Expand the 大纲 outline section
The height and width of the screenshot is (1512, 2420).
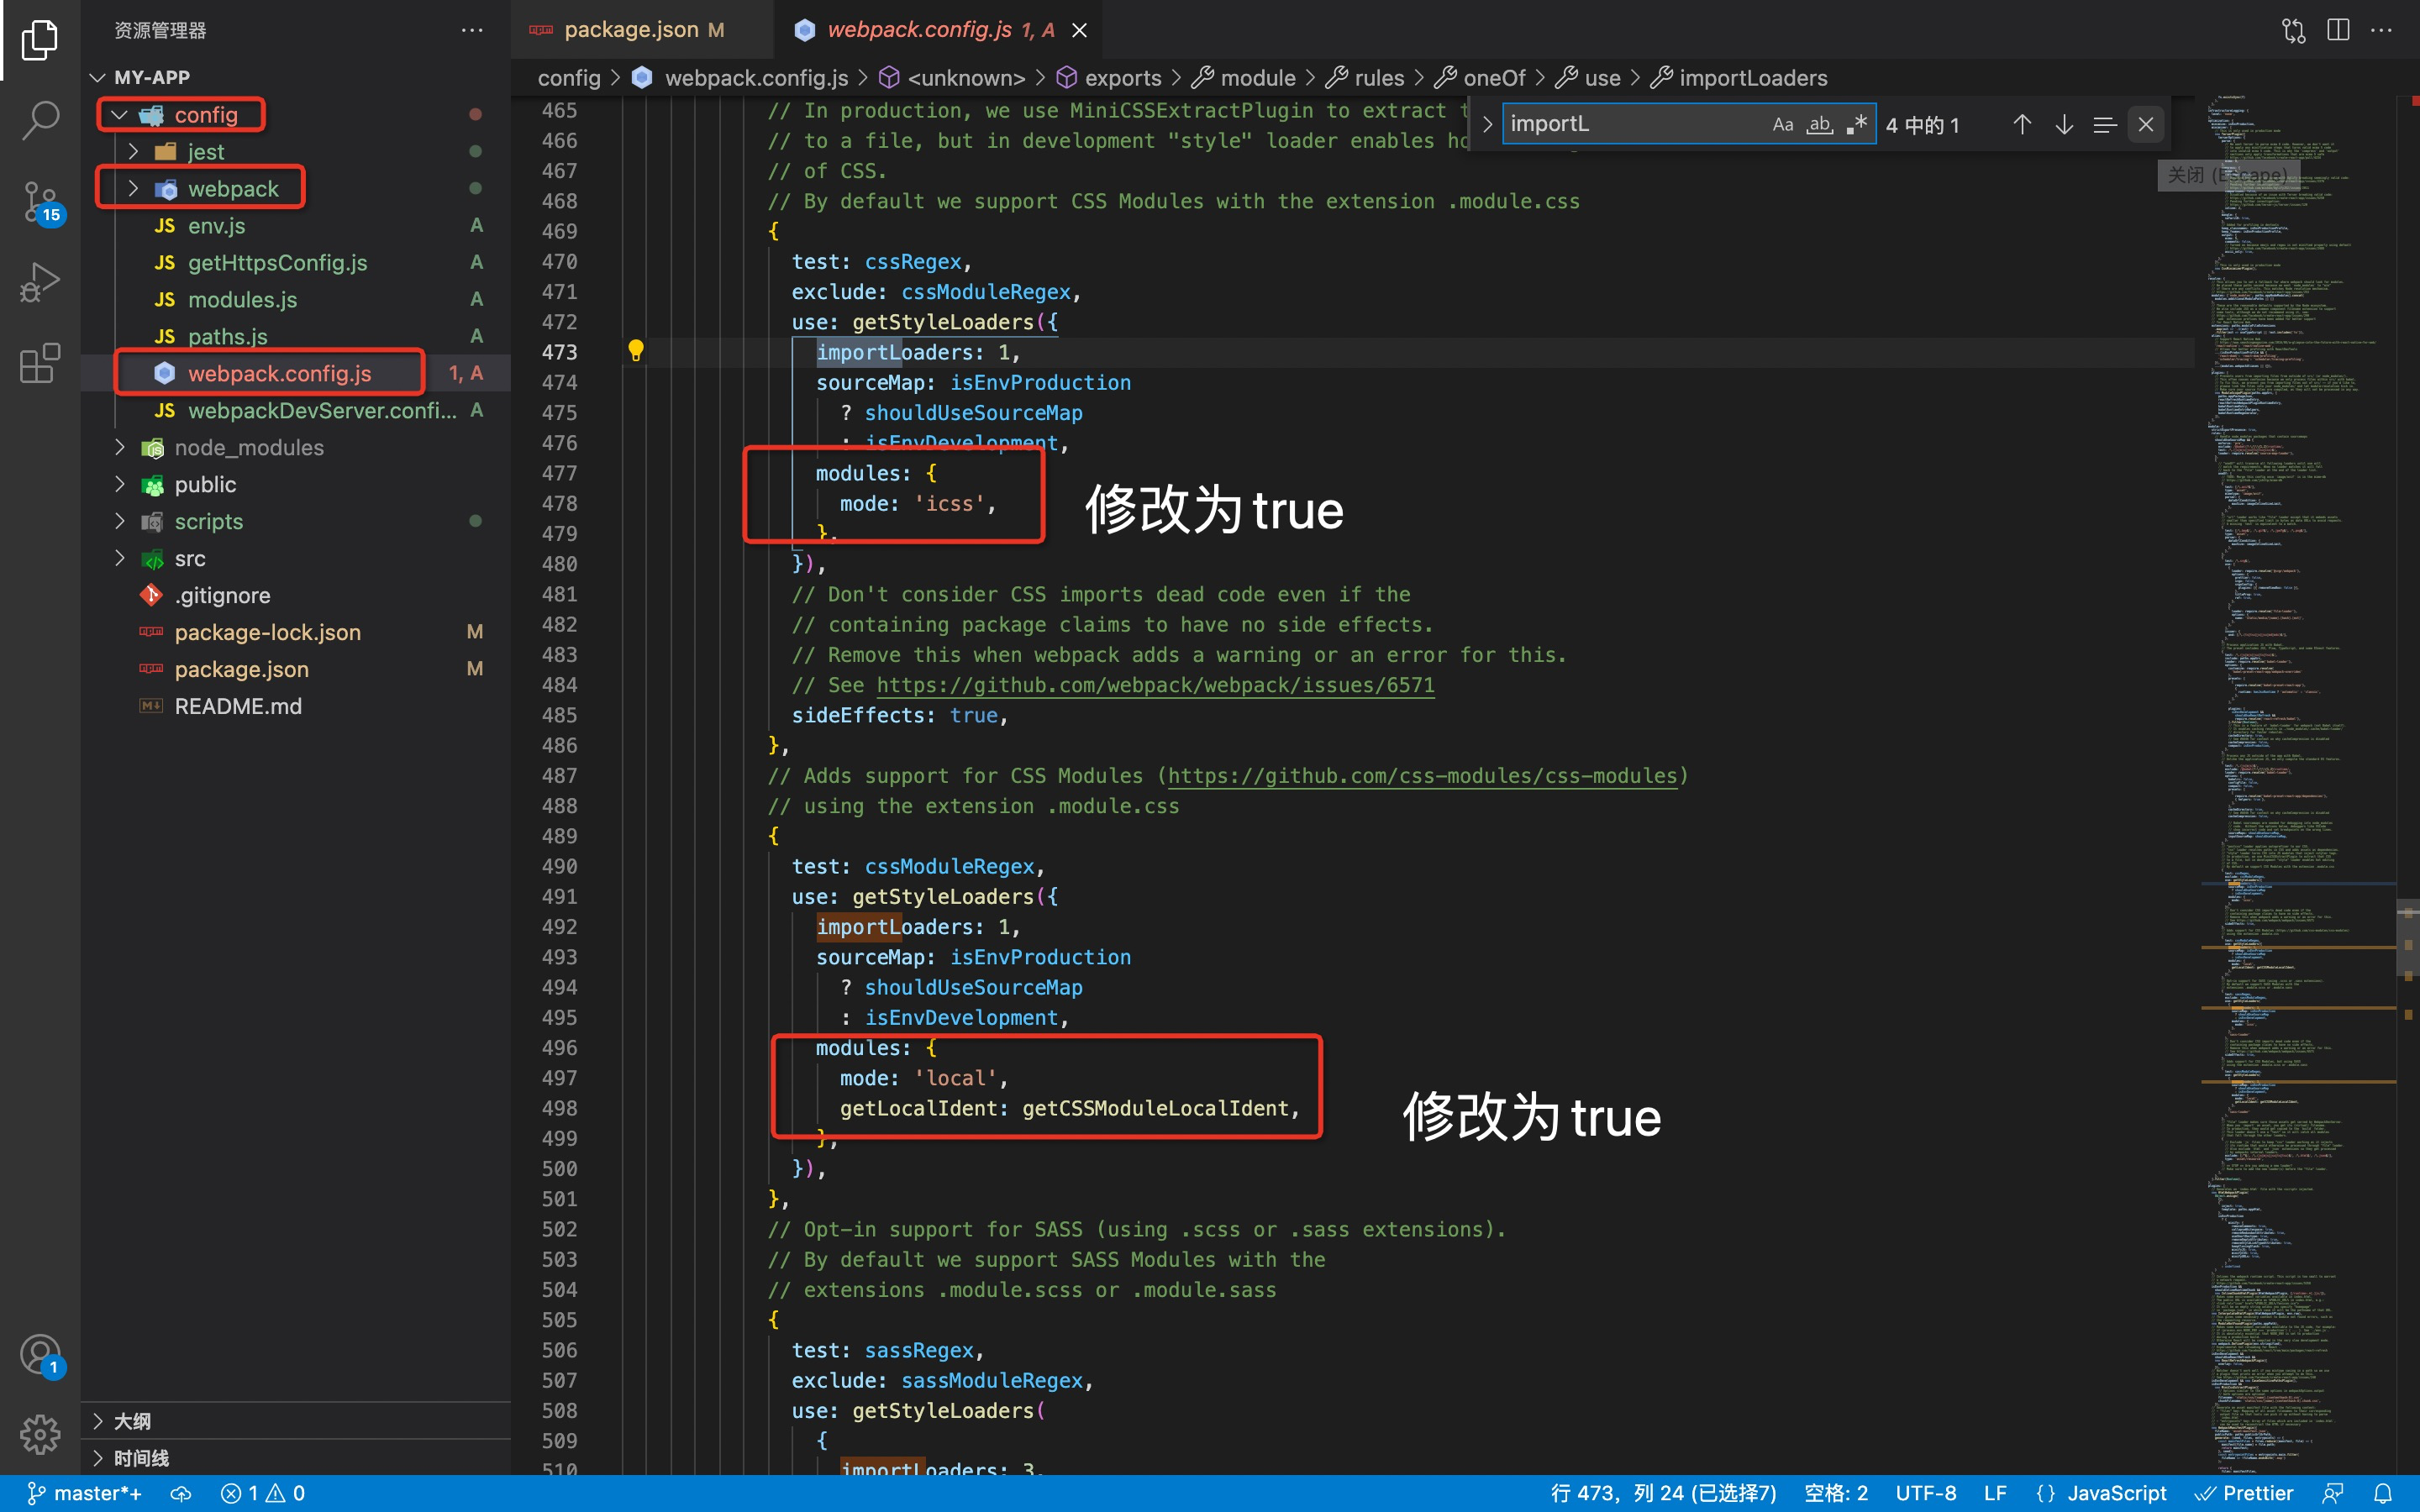(x=132, y=1421)
